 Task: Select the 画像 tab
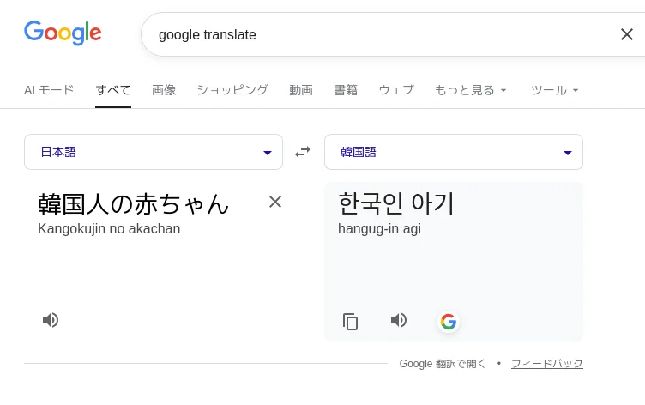pos(164,90)
